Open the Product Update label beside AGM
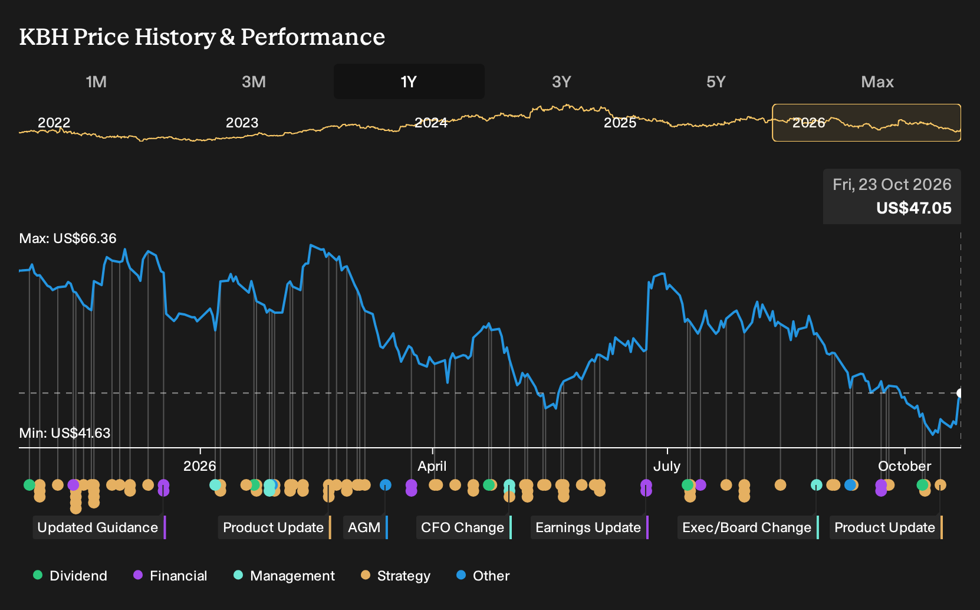This screenshot has width=980, height=610. (274, 527)
